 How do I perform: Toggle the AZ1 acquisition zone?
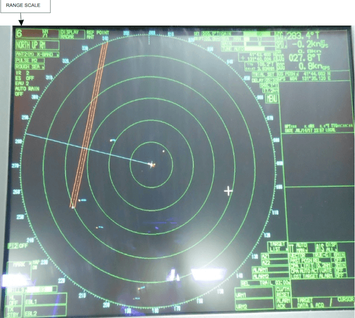275,256
